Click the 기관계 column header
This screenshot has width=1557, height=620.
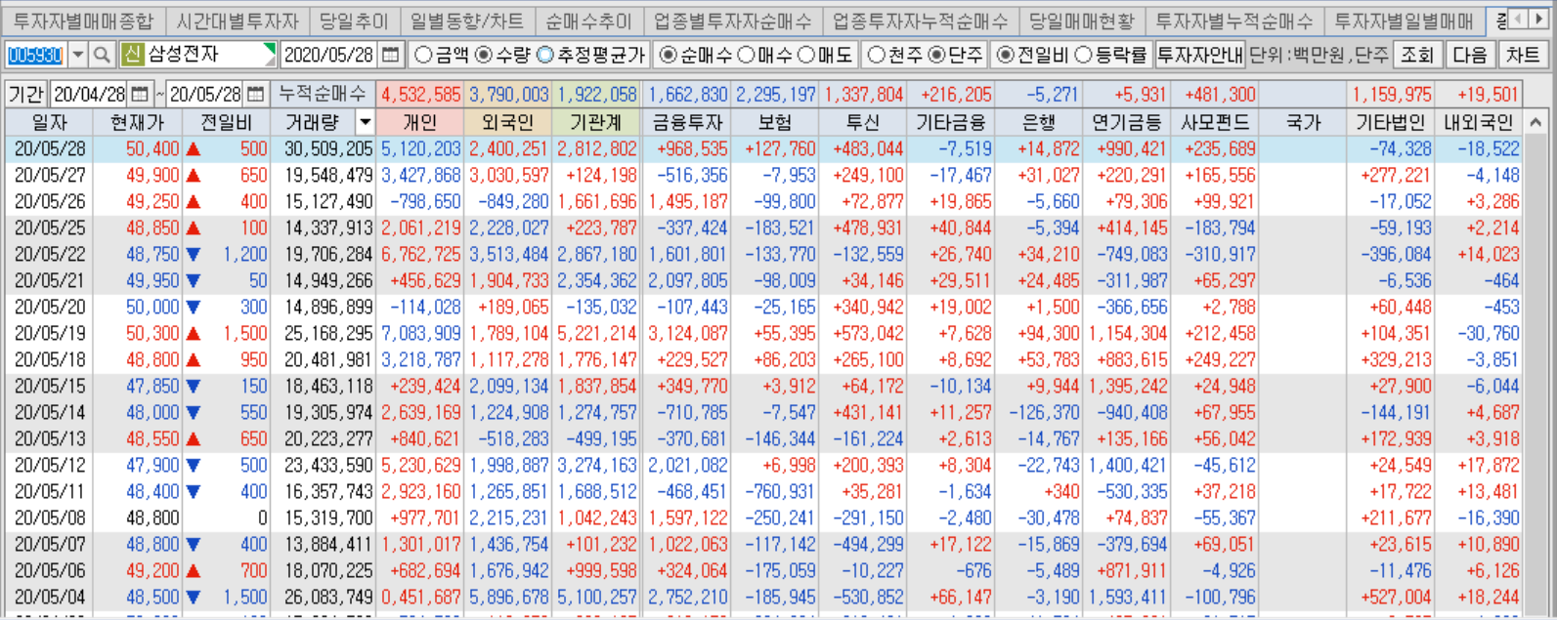(596, 123)
